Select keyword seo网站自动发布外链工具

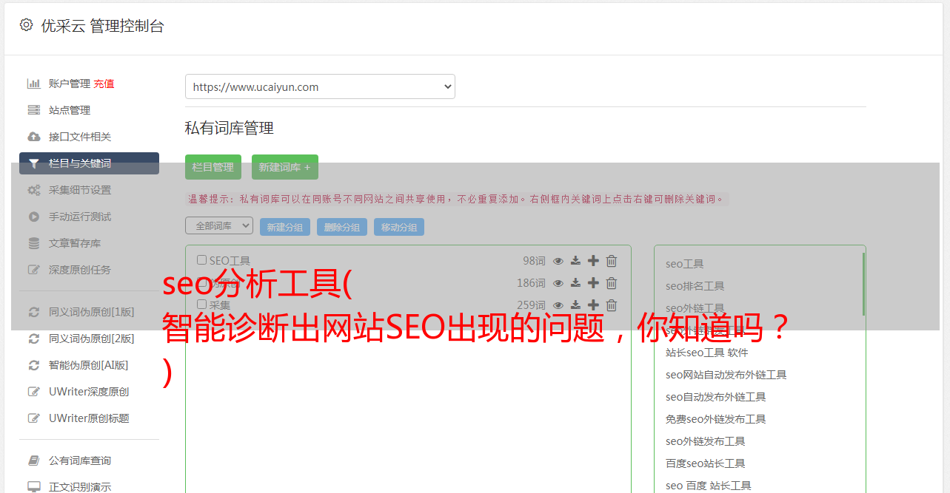tap(726, 375)
